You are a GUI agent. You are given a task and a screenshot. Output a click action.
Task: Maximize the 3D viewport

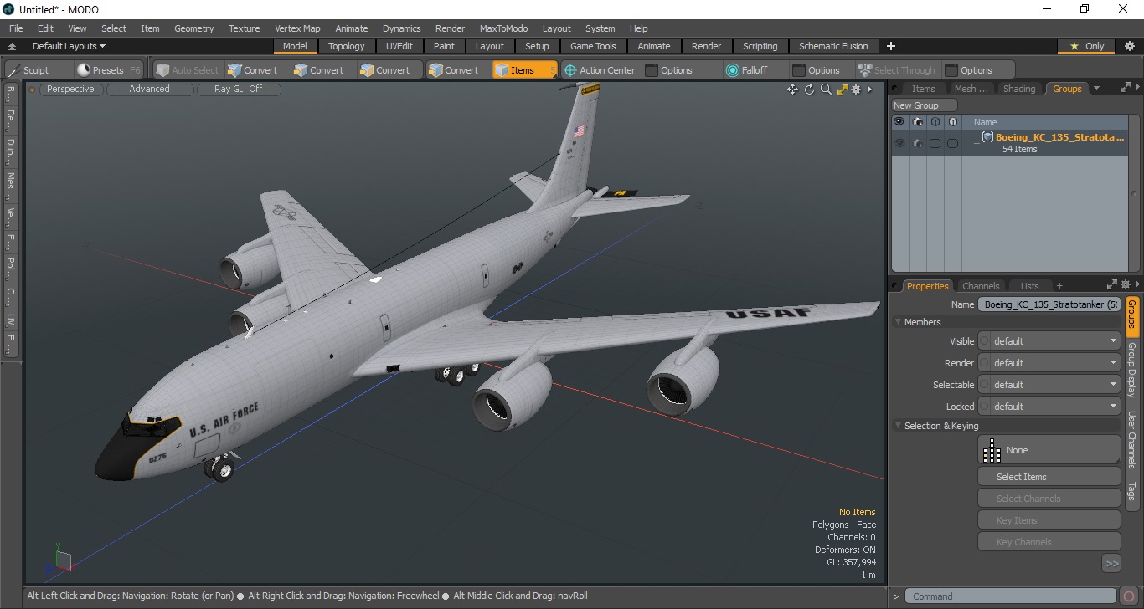[842, 90]
